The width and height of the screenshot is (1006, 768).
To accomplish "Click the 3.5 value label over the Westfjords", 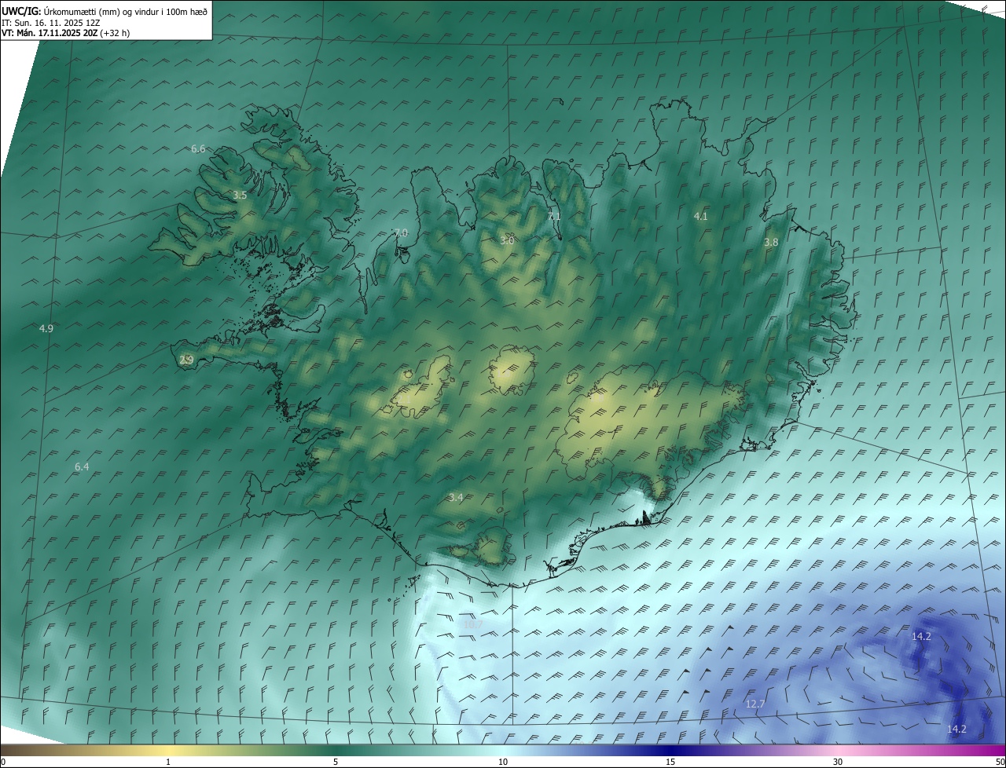I will (240, 195).
